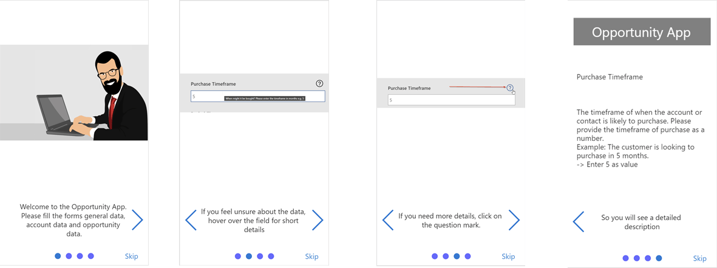
Task: Click the Opportunity App header banner
Action: 642,32
